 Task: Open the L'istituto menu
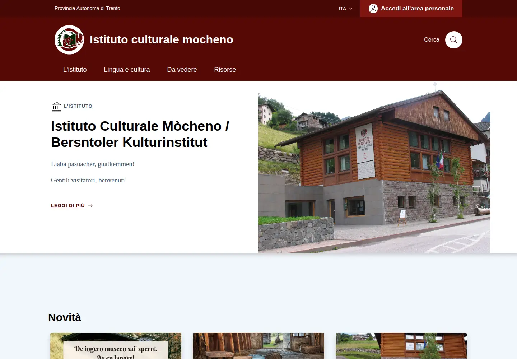[75, 70]
